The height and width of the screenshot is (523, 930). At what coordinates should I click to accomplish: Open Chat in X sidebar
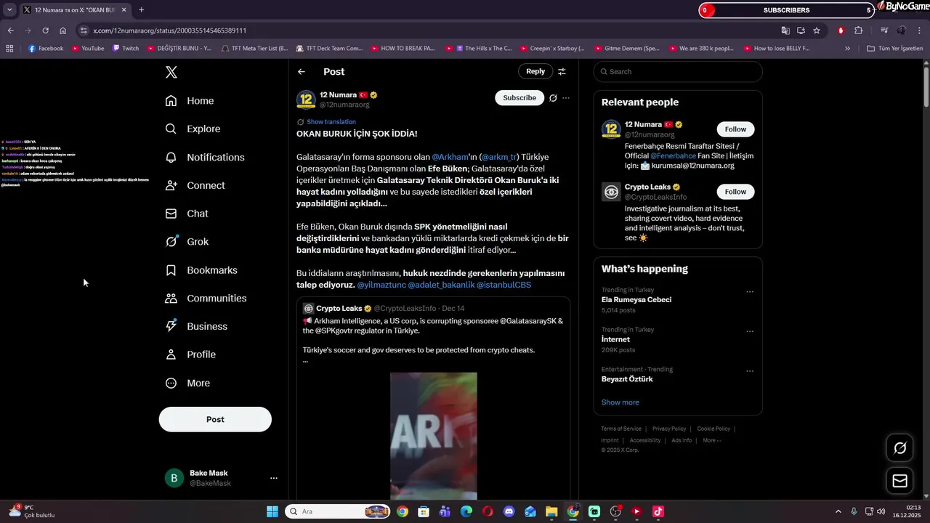coord(187,214)
